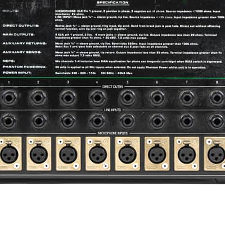Click the channel 7 XLR microphone input
This screenshot has height=225, width=225.
pos(187,154)
